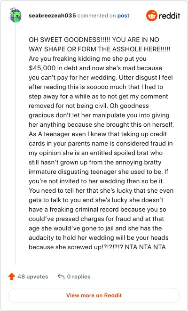The width and height of the screenshot is (188, 311).
Task: Select the "0 replies" label
Action: [x=78, y=277]
